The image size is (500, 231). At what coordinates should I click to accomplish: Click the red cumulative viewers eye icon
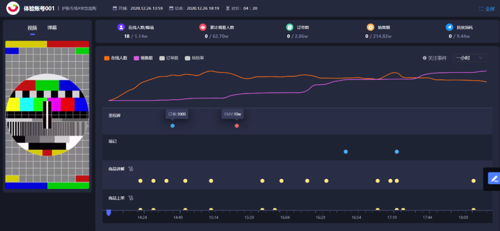[x=202, y=27]
